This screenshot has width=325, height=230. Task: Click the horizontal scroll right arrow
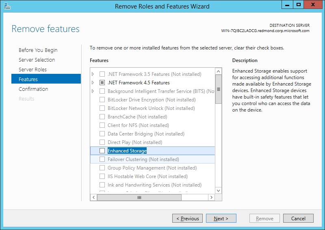click(211, 197)
